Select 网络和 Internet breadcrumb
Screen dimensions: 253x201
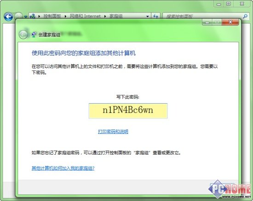coord(85,16)
